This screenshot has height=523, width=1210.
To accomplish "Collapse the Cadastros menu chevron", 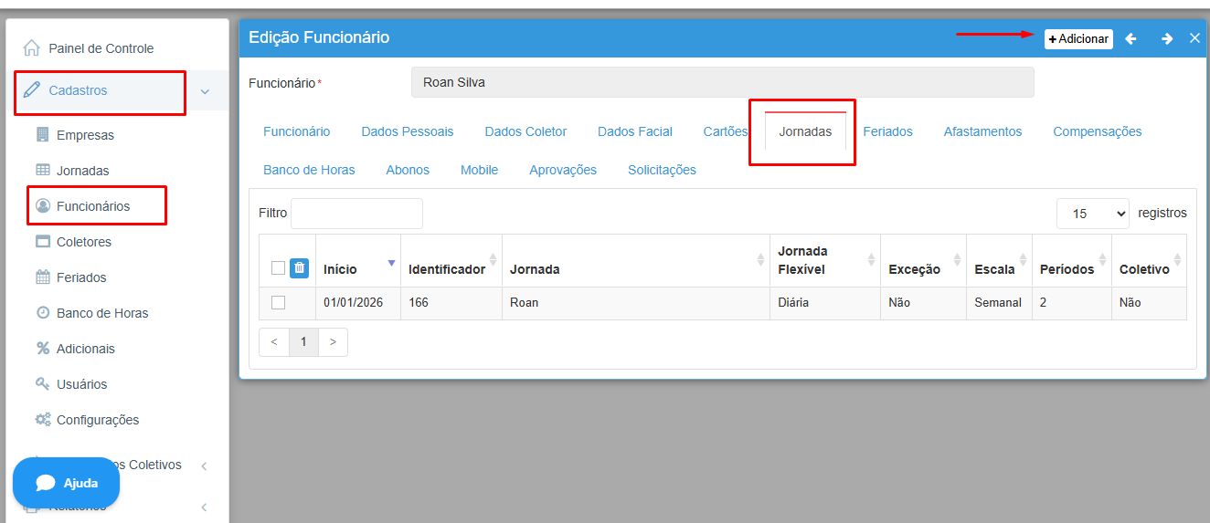I will coord(205,91).
